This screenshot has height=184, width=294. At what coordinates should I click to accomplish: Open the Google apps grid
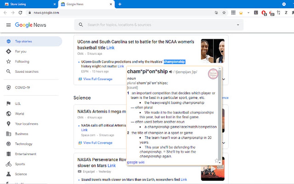point(233,12)
